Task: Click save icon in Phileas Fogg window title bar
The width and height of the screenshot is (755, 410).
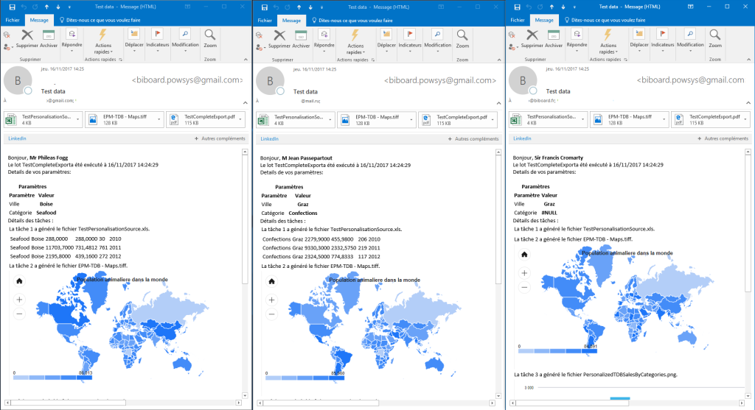Action: coord(12,7)
